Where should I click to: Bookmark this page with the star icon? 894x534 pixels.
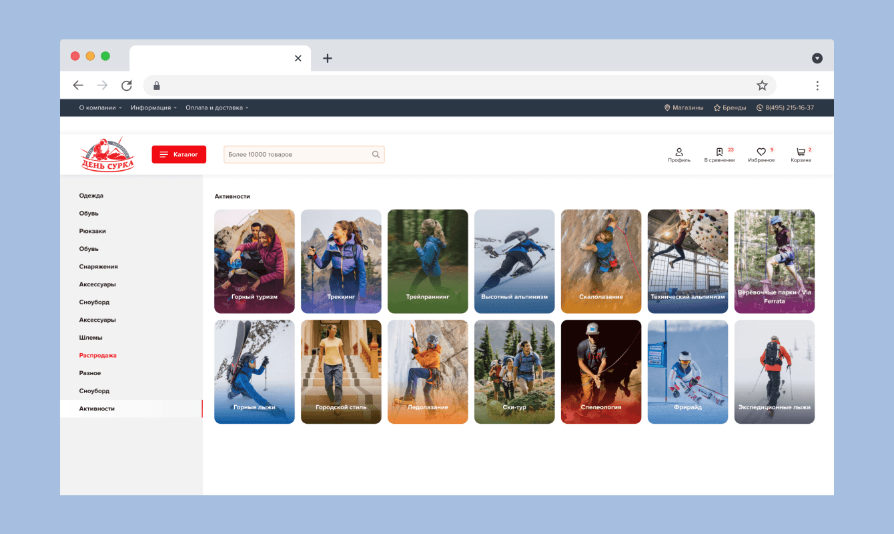click(762, 85)
